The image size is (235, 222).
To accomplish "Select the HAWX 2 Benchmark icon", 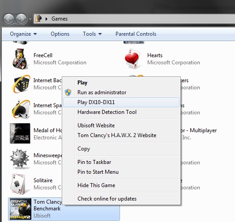I will coord(21,209).
